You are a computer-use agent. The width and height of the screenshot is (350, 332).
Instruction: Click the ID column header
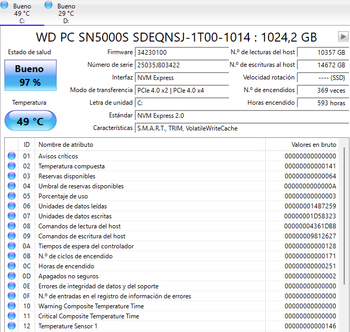[26, 144]
